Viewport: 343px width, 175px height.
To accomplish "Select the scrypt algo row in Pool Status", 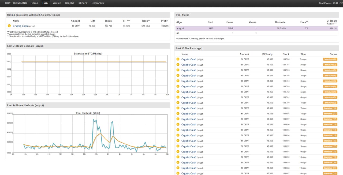I will tap(257, 28).
